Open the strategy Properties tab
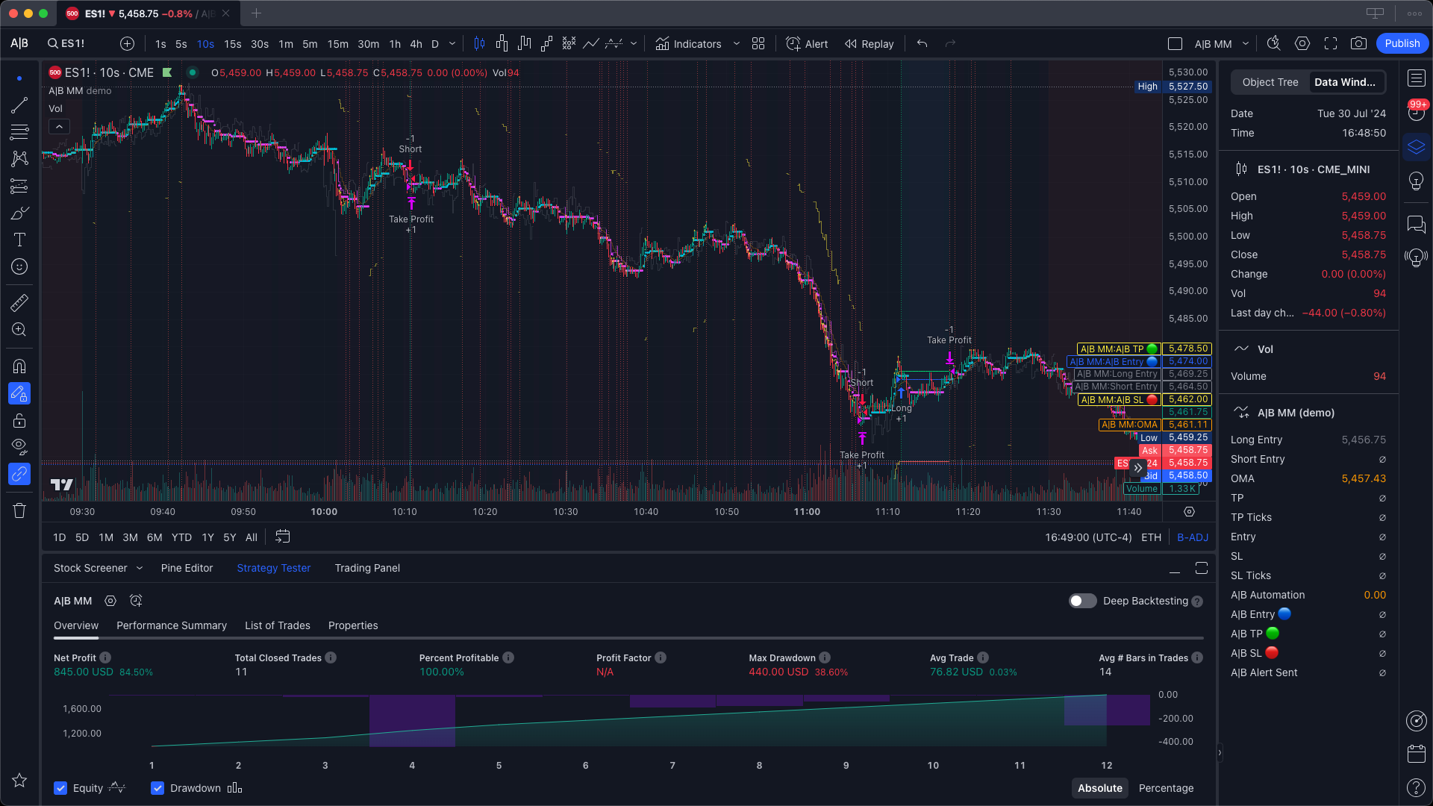 coord(353,625)
